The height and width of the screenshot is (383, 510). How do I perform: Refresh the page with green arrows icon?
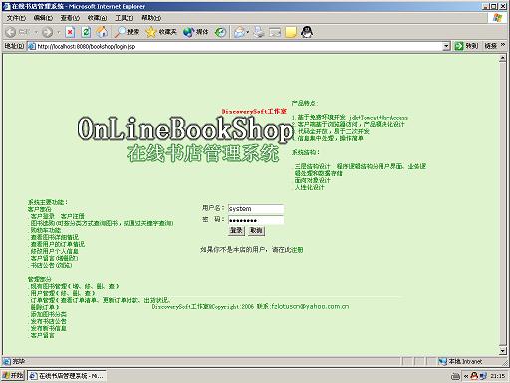coord(86,32)
